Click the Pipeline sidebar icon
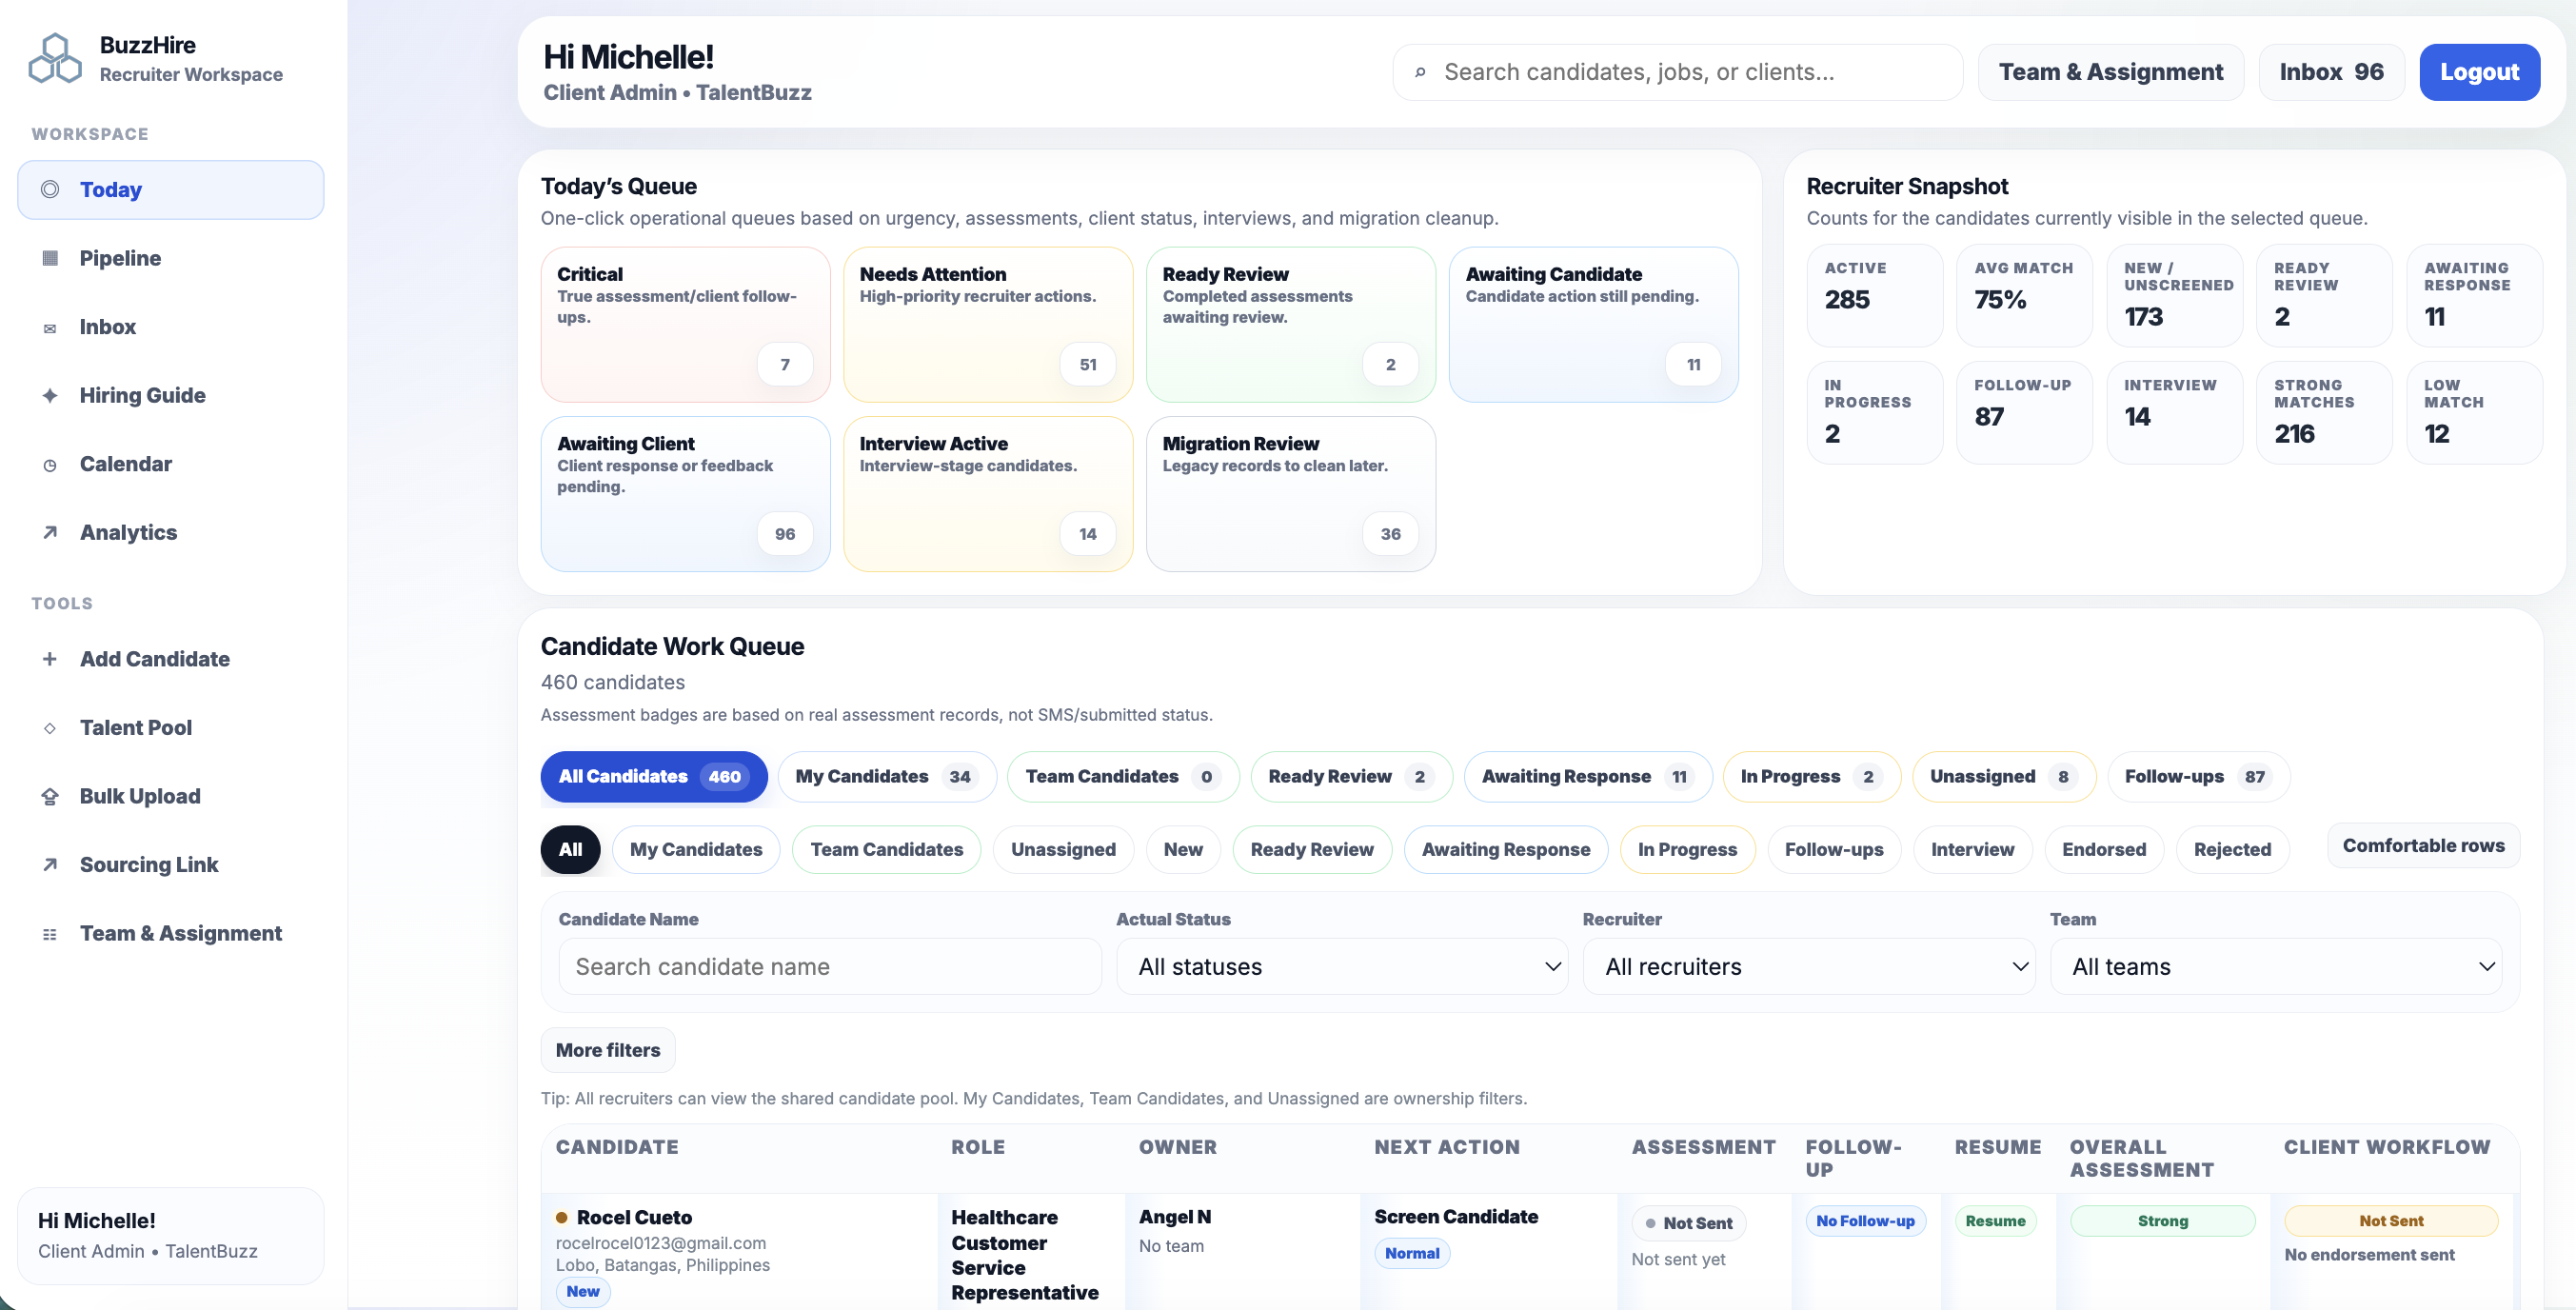The width and height of the screenshot is (2576, 1310). point(50,258)
